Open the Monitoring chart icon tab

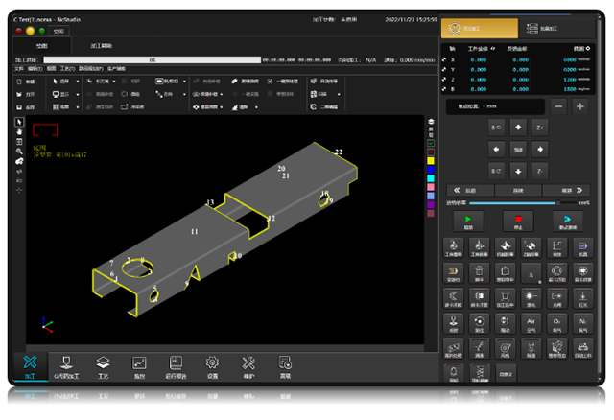139,364
